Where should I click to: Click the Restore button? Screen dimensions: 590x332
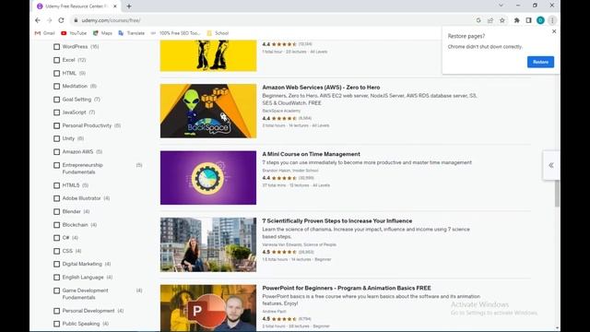[540, 62]
